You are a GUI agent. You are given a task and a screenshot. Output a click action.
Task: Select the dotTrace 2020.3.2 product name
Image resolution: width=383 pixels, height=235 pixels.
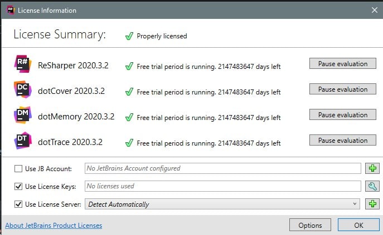tap(70, 142)
